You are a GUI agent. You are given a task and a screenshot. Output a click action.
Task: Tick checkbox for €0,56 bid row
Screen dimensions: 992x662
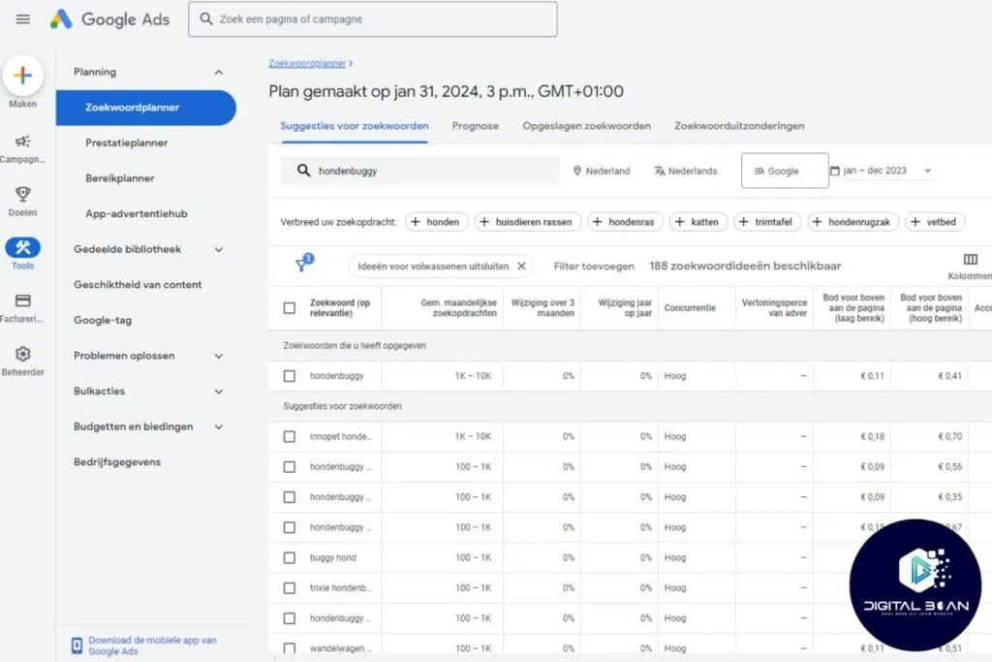pos(289,467)
